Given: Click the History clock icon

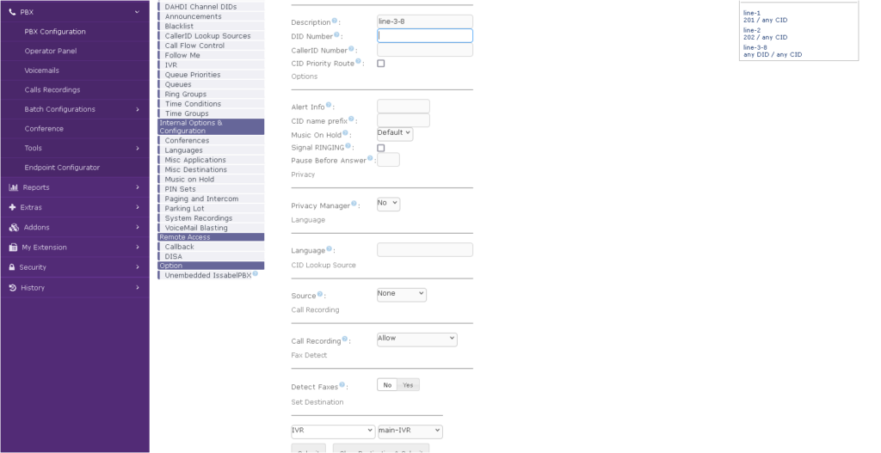Looking at the screenshot, I should 12,287.
